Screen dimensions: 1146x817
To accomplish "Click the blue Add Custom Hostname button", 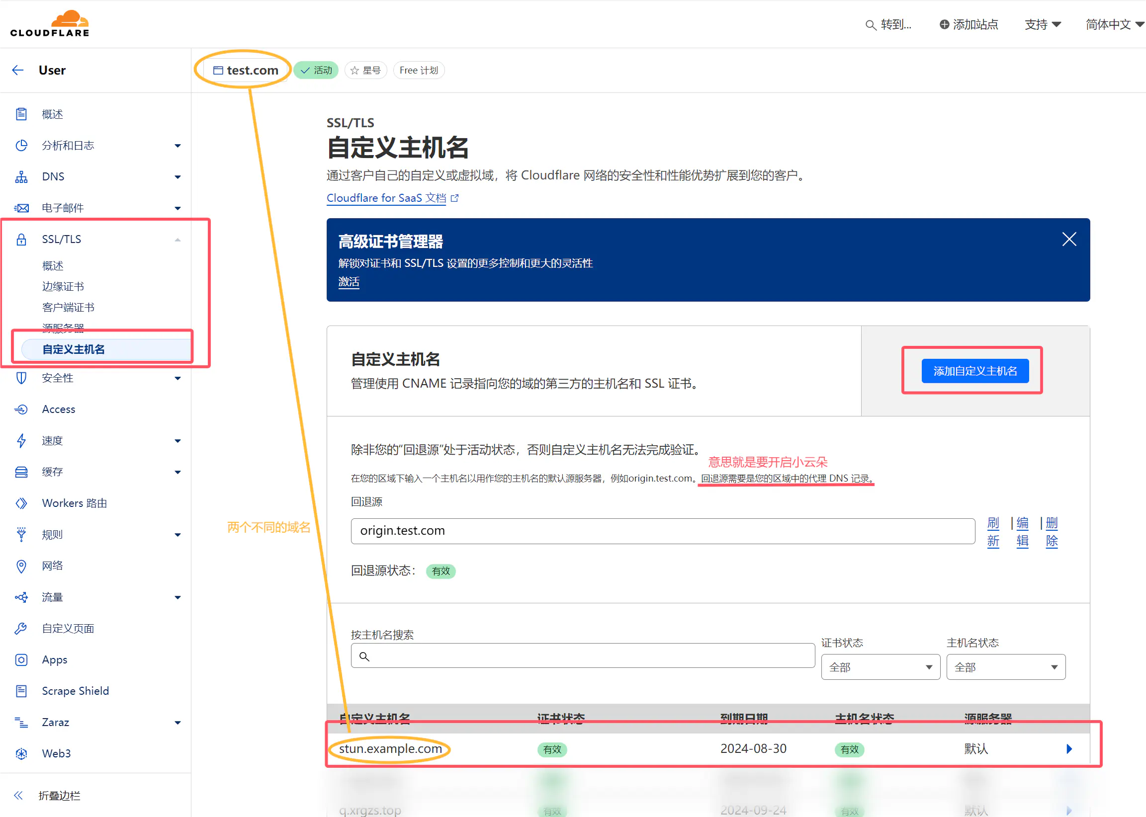I will pyautogui.click(x=974, y=371).
